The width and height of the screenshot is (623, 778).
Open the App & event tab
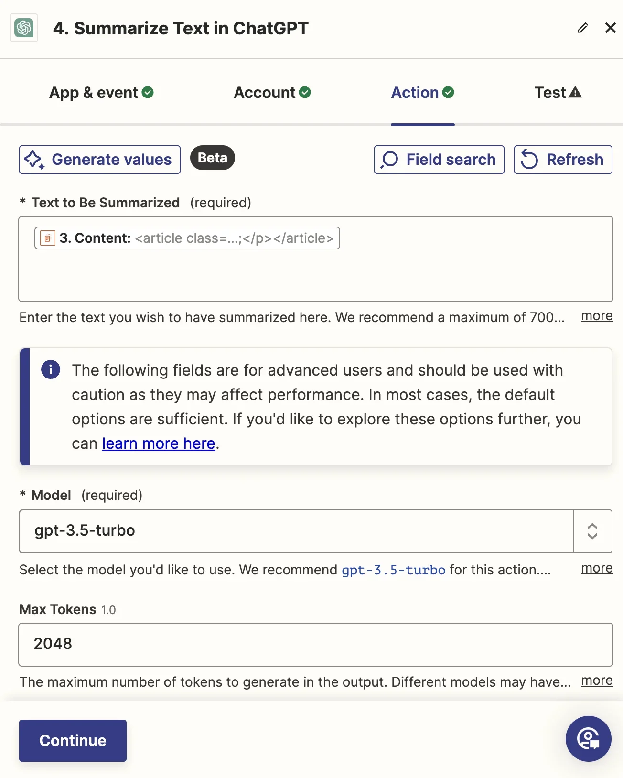pos(101,92)
